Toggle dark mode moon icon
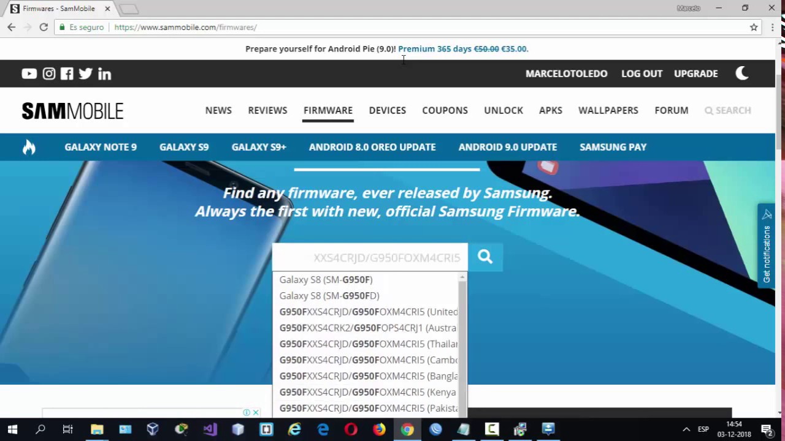 (x=742, y=73)
